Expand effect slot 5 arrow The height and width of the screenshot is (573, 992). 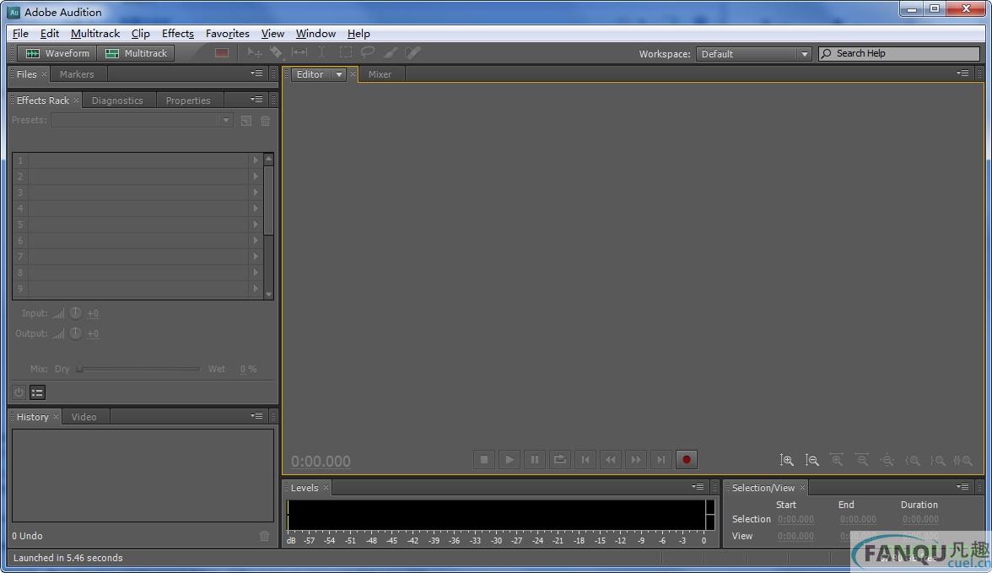[256, 224]
